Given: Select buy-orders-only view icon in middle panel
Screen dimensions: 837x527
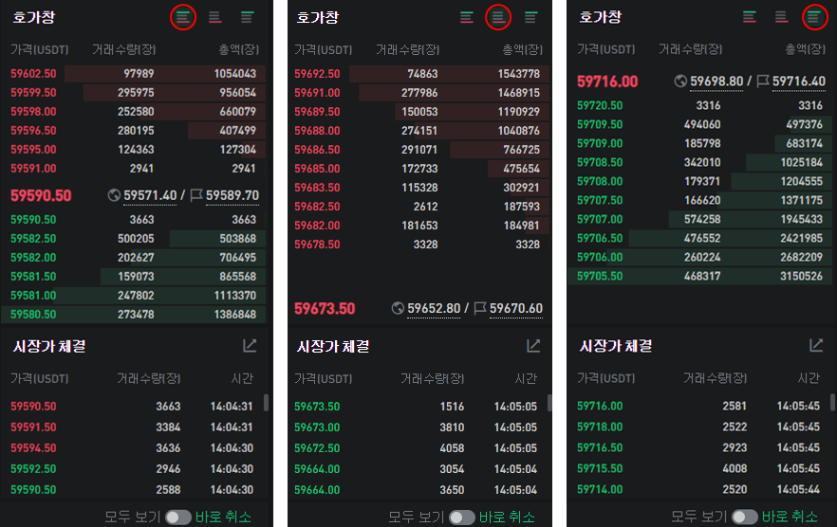Looking at the screenshot, I should pyautogui.click(x=530, y=17).
